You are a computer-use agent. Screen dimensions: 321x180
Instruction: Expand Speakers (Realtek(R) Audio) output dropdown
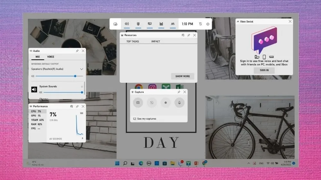click(x=82, y=69)
